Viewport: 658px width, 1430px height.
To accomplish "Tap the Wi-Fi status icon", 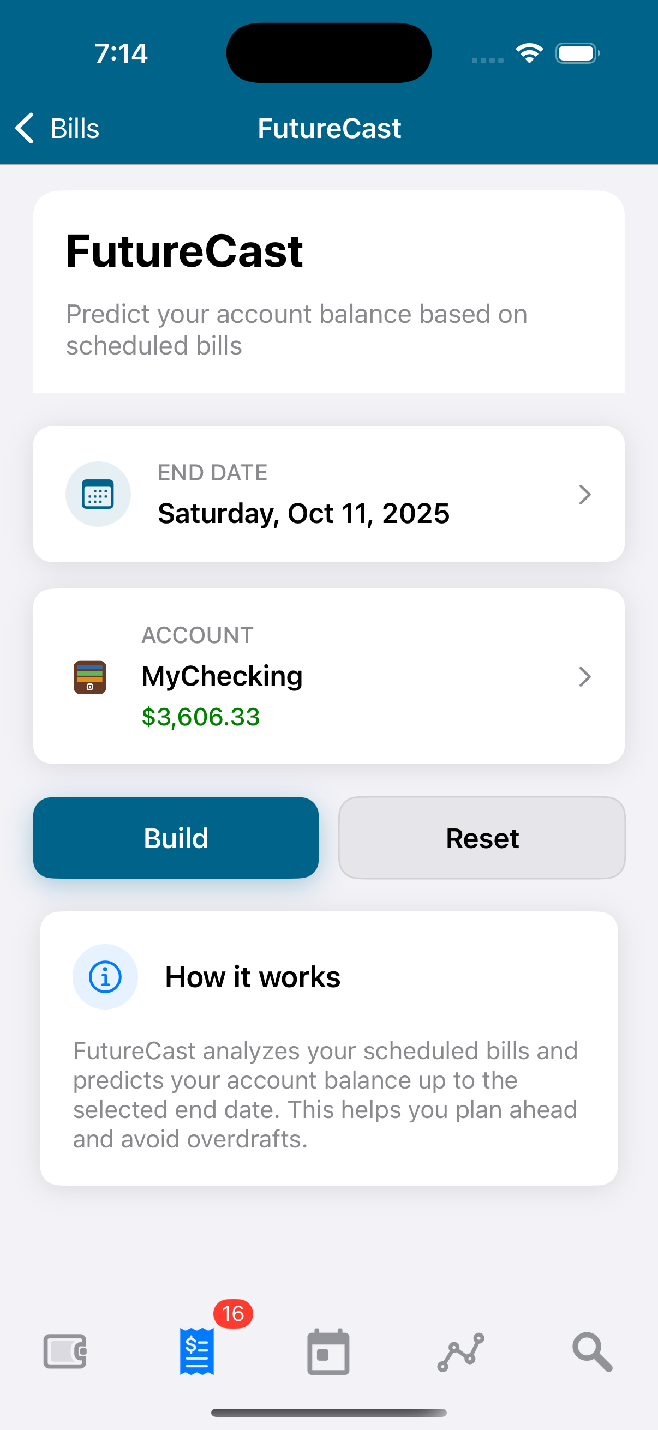I will 529,53.
